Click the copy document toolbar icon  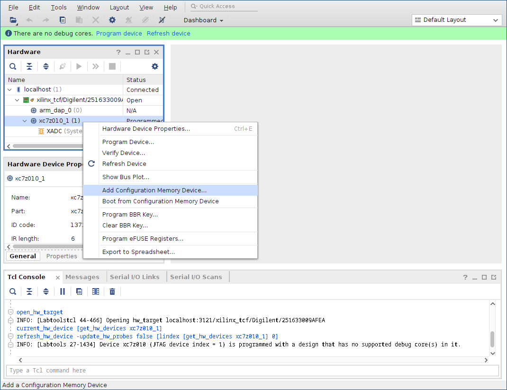click(63, 20)
